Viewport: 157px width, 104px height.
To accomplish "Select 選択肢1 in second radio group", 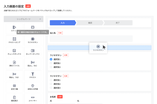I will pos(51,80).
